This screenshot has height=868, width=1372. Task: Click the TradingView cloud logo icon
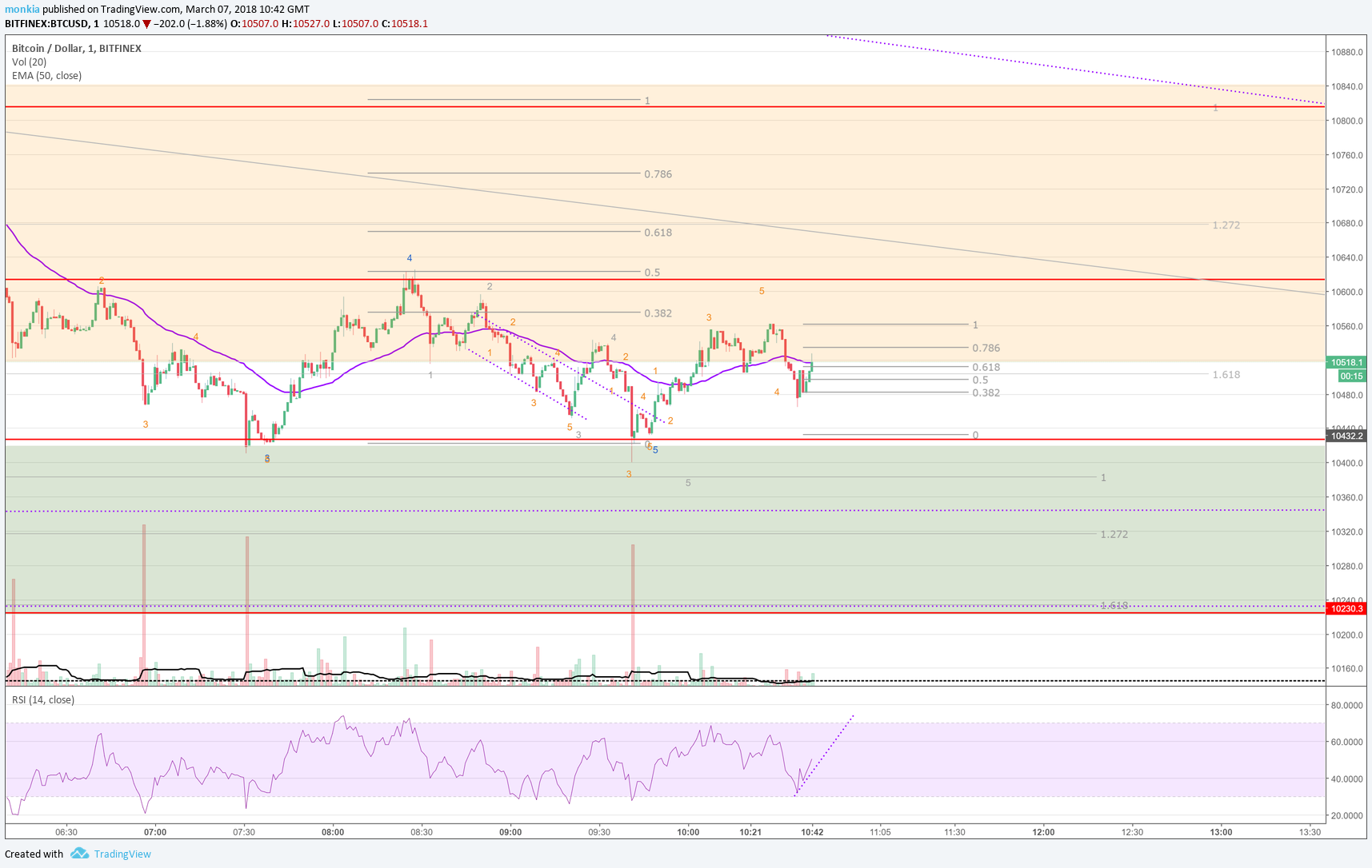(79, 854)
